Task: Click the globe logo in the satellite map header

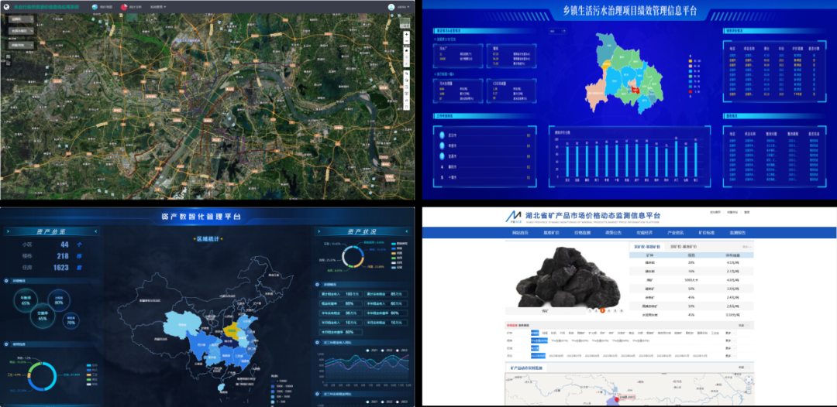Action: (8, 7)
